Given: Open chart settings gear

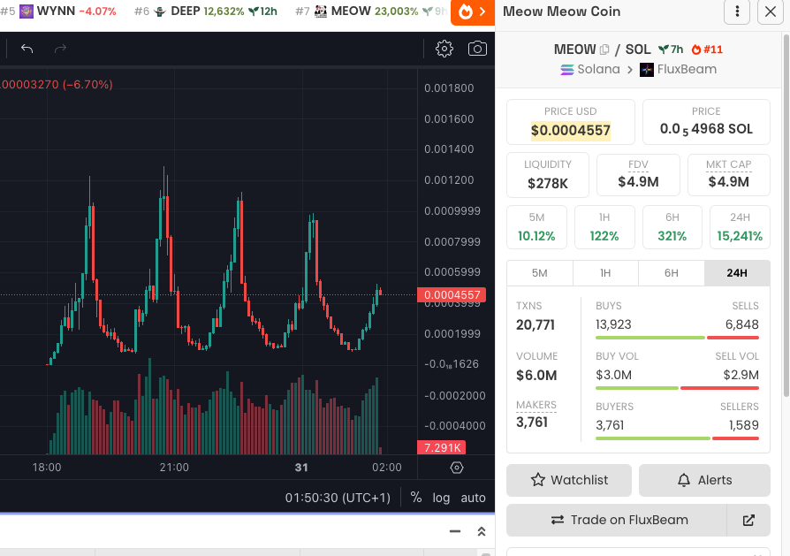Looking at the screenshot, I should (x=444, y=49).
